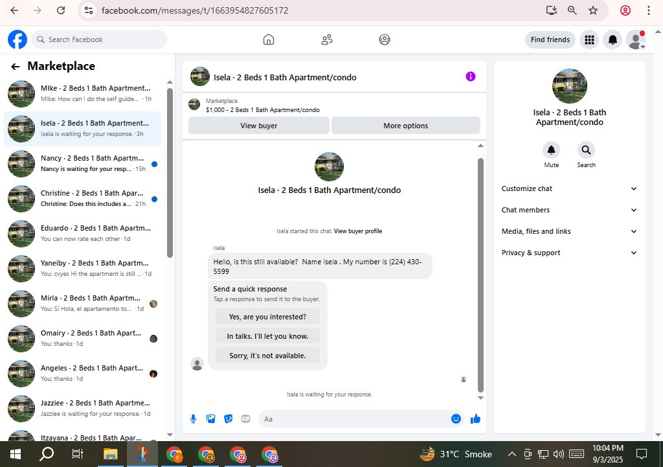Open the Christine conversation
This screenshot has width=663, height=467.
click(x=82, y=198)
